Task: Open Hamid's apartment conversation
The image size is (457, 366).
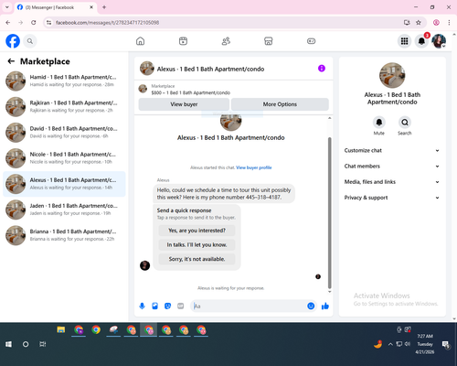Action: coord(64,81)
